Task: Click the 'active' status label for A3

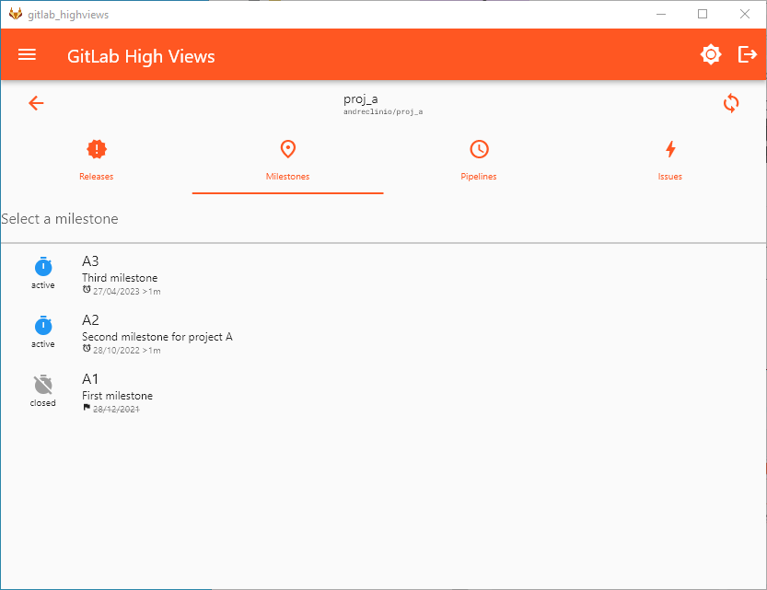Action: click(x=43, y=285)
